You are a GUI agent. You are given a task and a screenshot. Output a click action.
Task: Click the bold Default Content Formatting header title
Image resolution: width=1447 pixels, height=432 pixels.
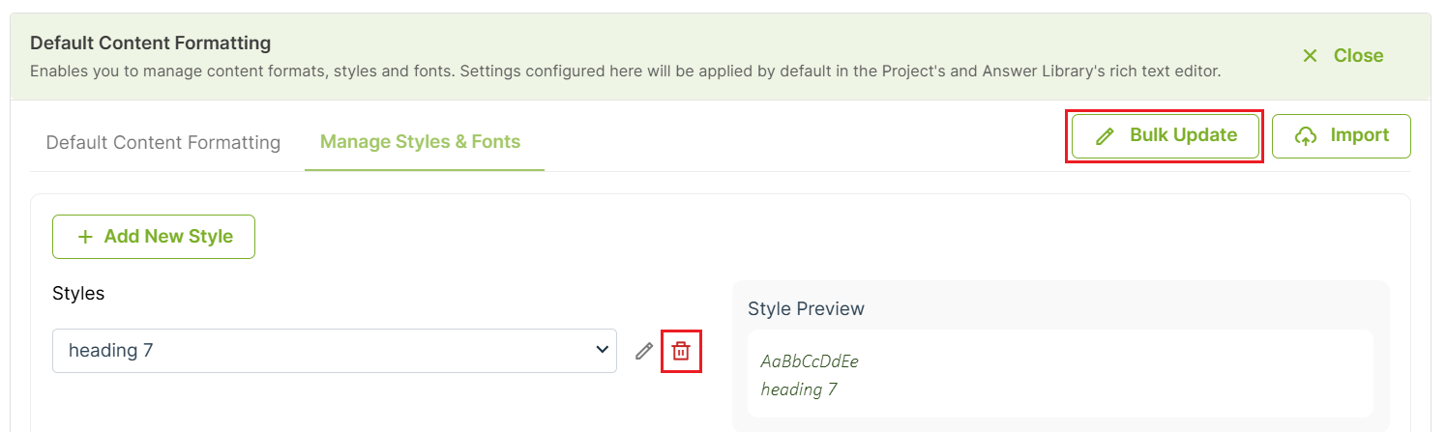coord(150,43)
